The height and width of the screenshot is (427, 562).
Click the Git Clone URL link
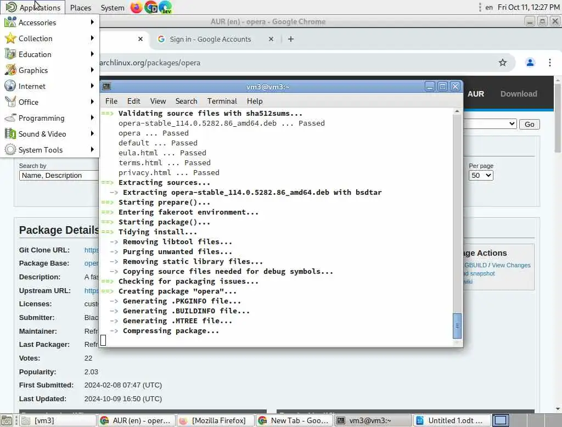tap(92, 250)
